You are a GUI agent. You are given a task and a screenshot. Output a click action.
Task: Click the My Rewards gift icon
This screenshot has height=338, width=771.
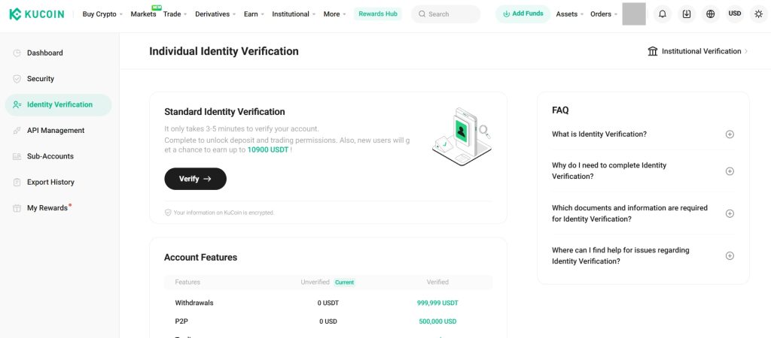coord(17,208)
